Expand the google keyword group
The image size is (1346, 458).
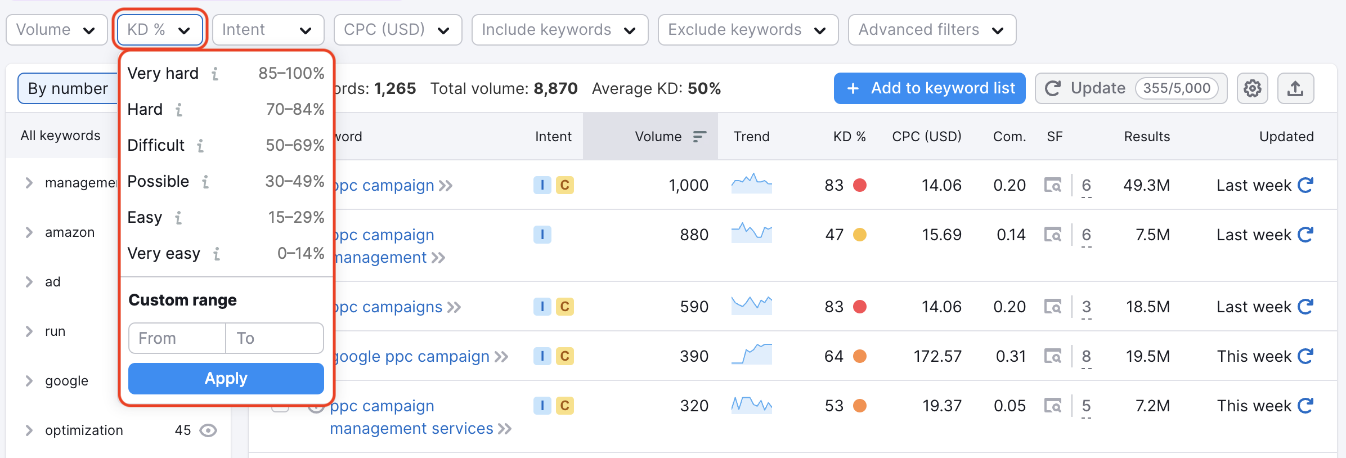coord(29,381)
